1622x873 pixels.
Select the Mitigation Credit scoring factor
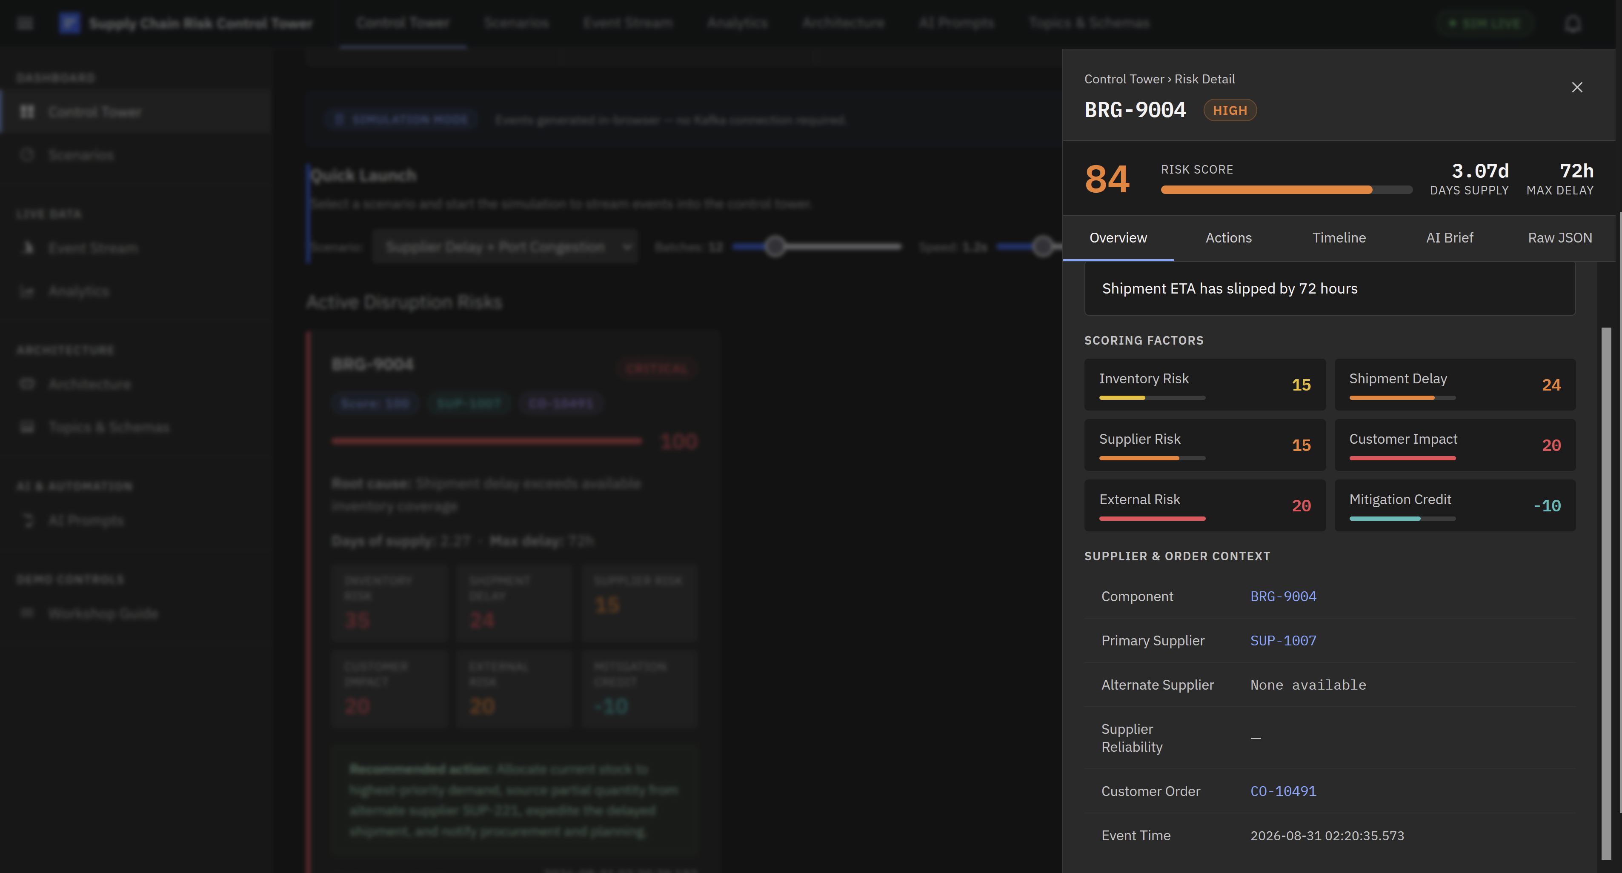[x=1455, y=505]
